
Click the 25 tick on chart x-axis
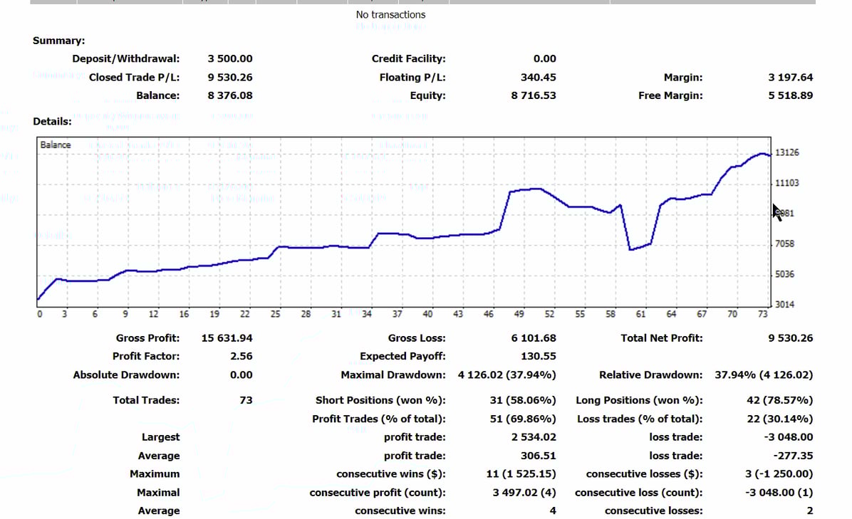click(x=276, y=314)
